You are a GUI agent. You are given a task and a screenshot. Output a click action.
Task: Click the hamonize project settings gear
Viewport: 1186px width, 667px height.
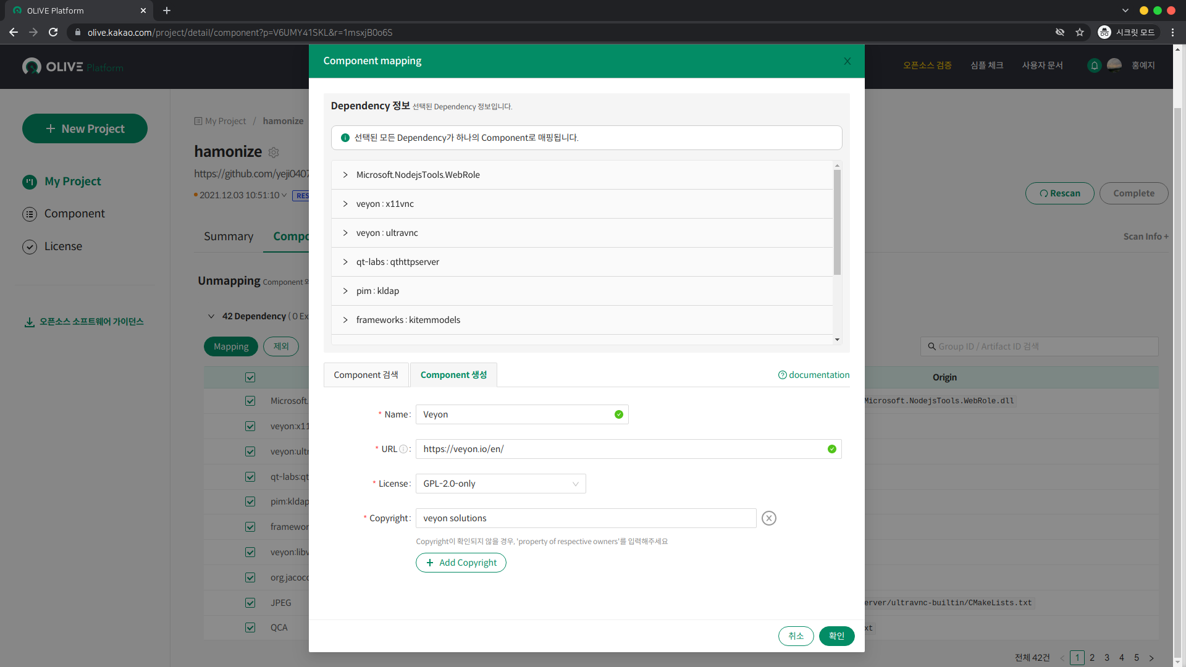tap(274, 152)
